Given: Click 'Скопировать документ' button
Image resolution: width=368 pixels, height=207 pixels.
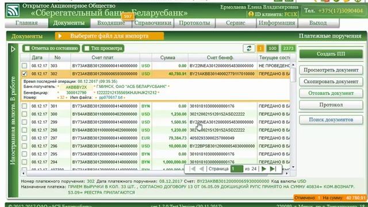Looking at the screenshot, I should 331,82.
